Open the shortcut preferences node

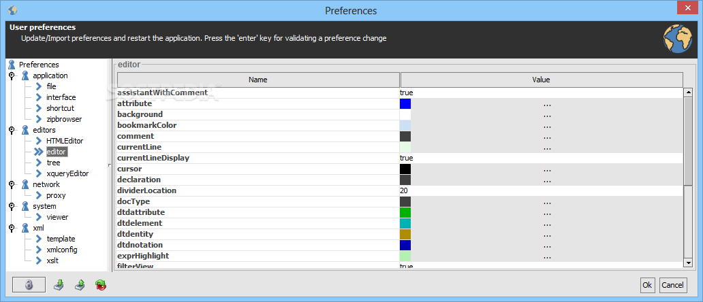[x=60, y=108]
